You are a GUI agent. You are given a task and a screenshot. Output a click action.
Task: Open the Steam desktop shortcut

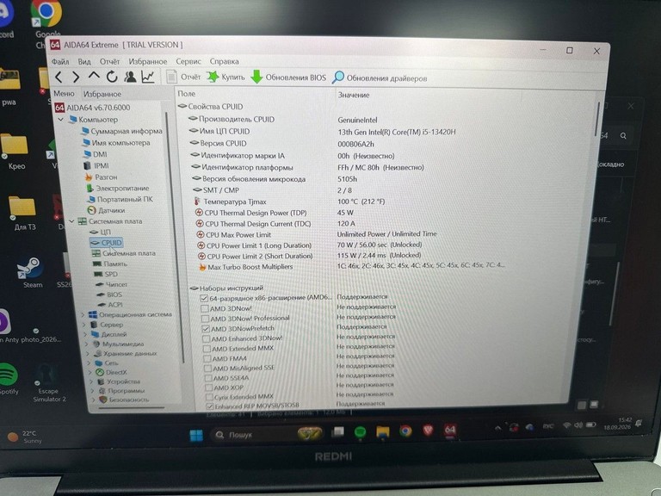tap(29, 273)
